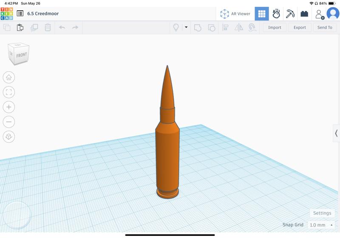340x238 pixels.
Task: Reset to the home view
Action: point(9,77)
